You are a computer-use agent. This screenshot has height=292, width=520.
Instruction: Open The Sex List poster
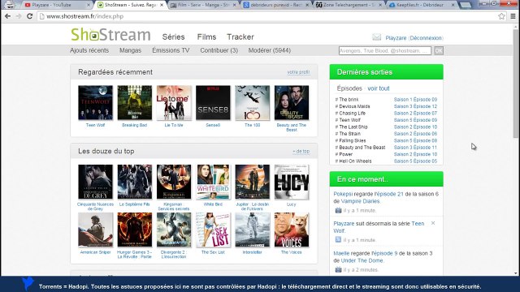point(213,230)
